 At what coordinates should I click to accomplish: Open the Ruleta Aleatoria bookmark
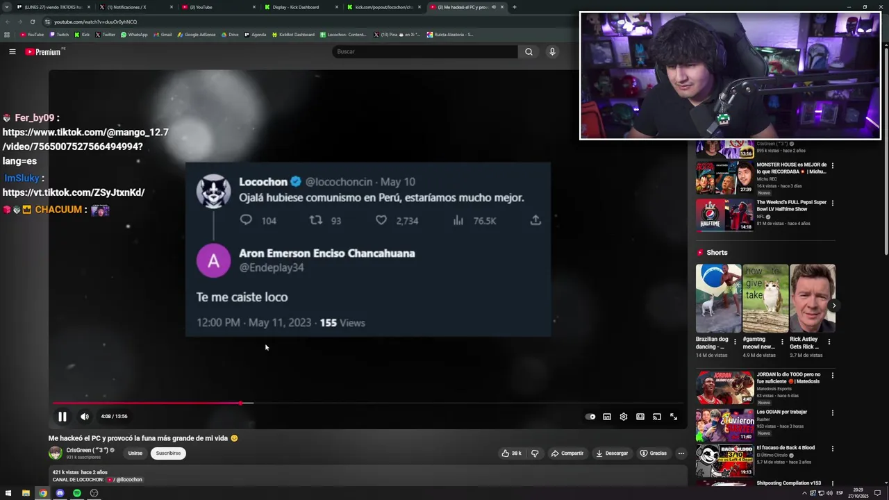(450, 35)
